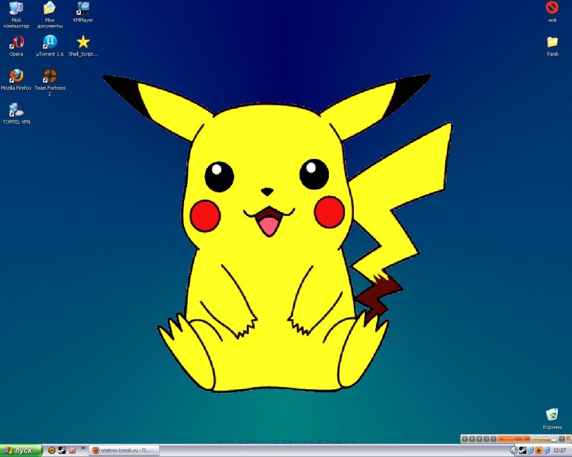This screenshot has width=572, height=457.
Task: Switch to the onetwo.tomsk.ru Firefox taskbar button
Action: [x=125, y=450]
